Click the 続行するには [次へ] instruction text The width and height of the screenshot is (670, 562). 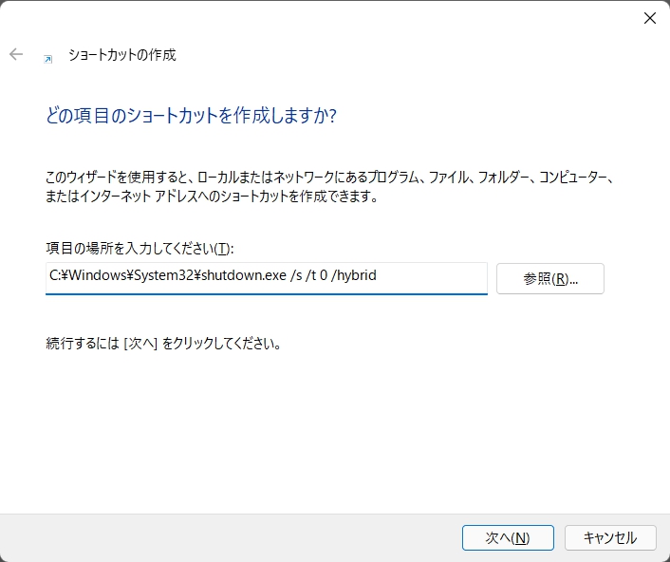(x=163, y=343)
